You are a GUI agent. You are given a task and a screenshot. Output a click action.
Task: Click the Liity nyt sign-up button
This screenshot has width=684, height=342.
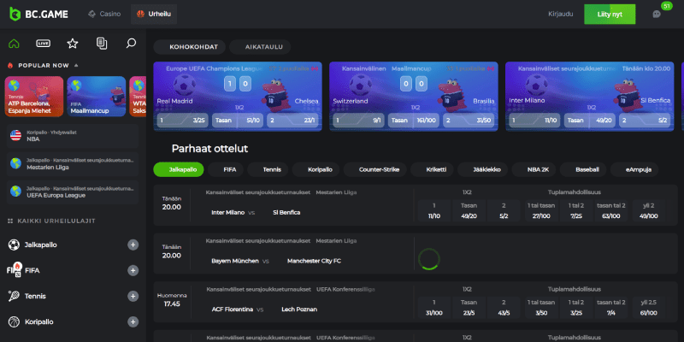[x=610, y=14]
